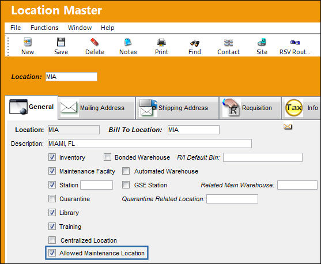This screenshot has height=264, width=321.
Task: Switch to the Tax Info tab
Action: (301, 108)
